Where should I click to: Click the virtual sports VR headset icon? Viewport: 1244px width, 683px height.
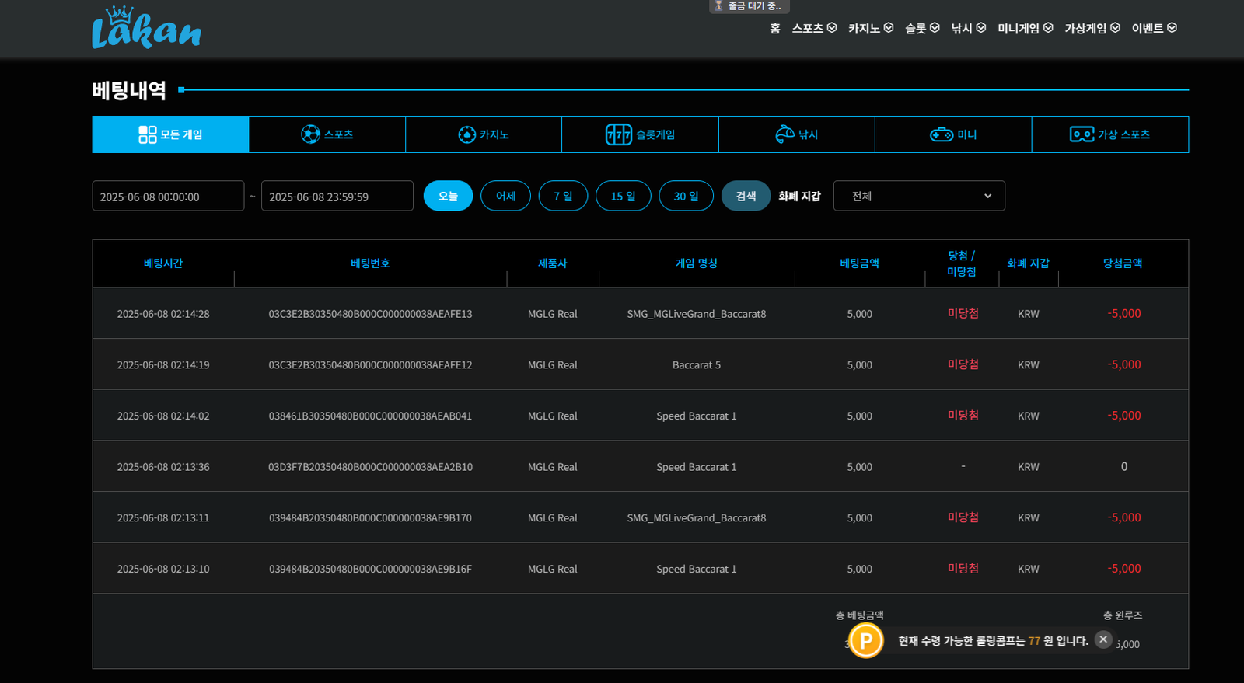[1082, 134]
